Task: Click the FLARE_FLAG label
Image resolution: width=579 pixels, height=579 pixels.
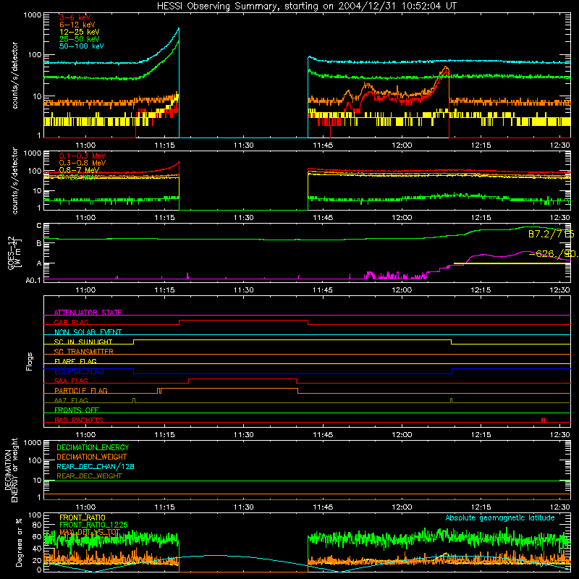Action: [75, 361]
